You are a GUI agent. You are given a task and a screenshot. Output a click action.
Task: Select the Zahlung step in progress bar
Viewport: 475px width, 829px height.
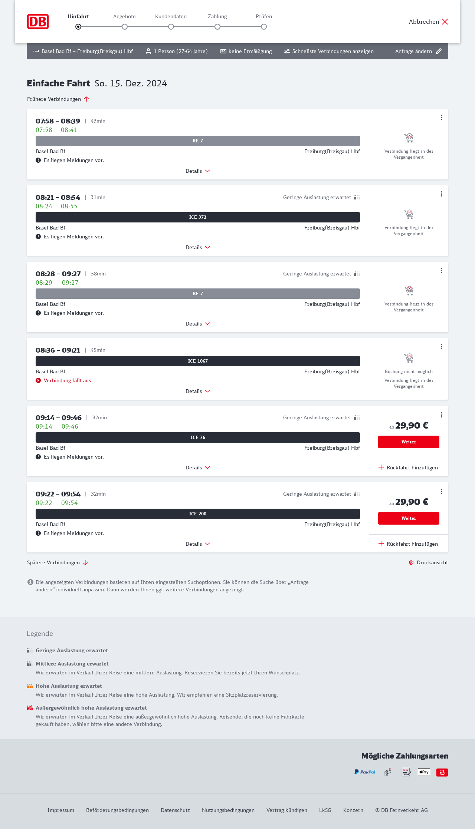pos(217,26)
